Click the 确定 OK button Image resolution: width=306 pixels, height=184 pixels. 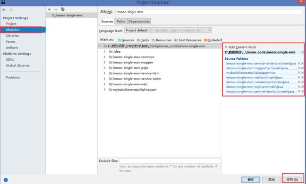click(251, 179)
